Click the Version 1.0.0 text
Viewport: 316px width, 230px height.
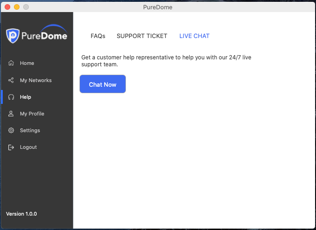coord(21,214)
